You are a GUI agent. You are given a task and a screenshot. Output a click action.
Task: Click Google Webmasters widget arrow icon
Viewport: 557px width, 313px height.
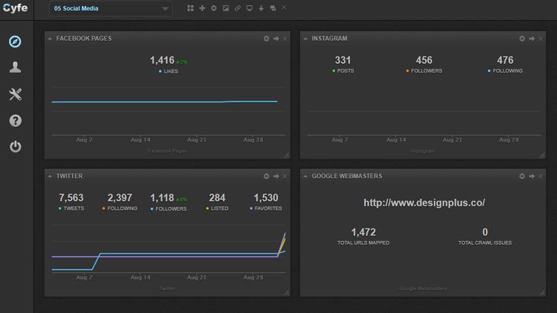(x=532, y=176)
